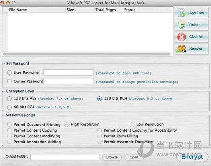
Task: Click the Delete recycle bin icon
Action: [182, 25]
